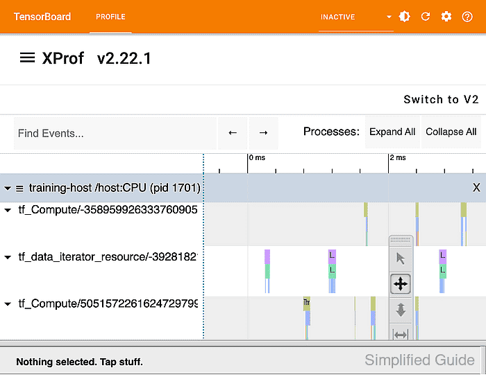Collapse the tf_Compute/-358959926333760905 thread
This screenshot has width=486, height=377.
coord(8,210)
